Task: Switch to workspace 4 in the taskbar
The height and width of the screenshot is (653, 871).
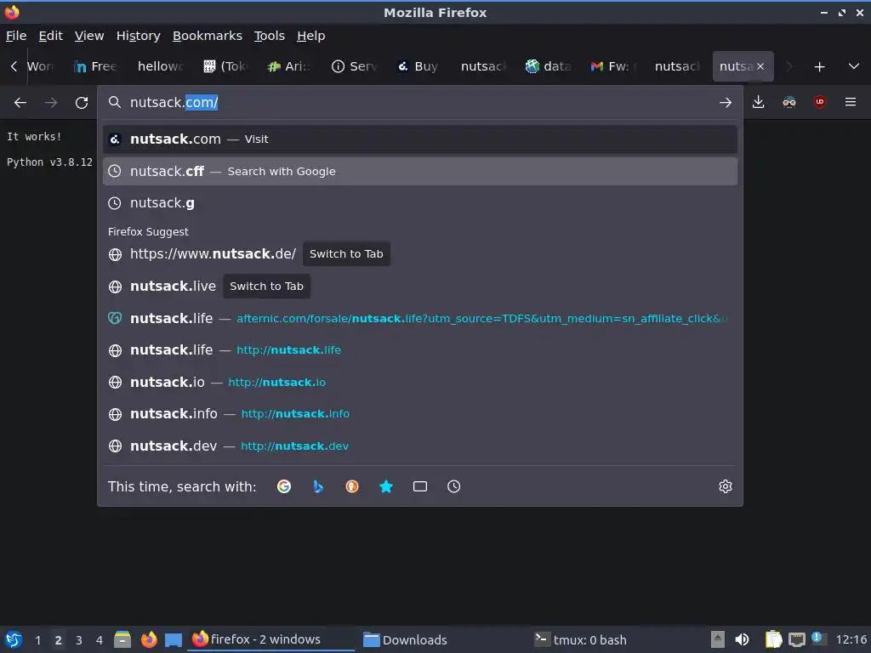Action: coord(100,639)
